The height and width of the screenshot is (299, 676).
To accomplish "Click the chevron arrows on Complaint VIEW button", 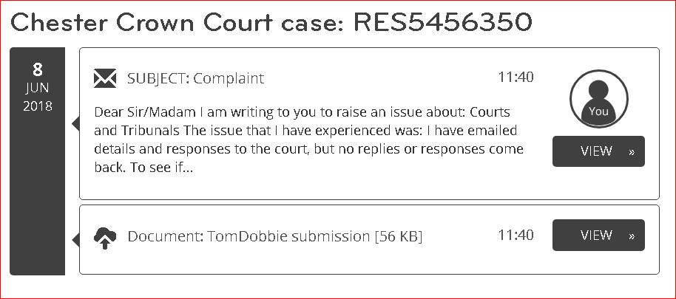I will point(632,152).
